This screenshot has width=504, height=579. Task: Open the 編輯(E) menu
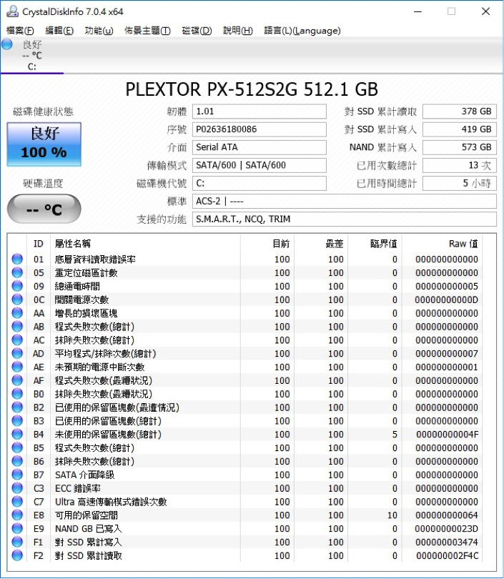click(x=59, y=31)
